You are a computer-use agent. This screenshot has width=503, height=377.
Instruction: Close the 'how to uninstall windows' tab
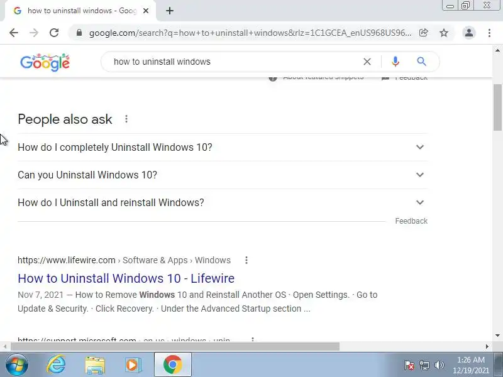pyautogui.click(x=146, y=11)
